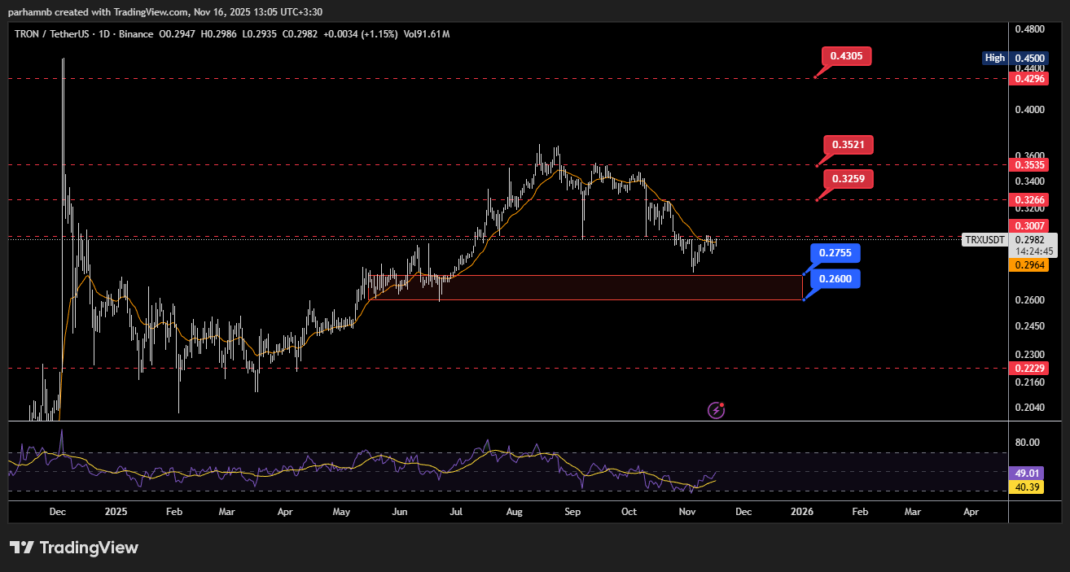The width and height of the screenshot is (1070, 572).
Task: Click the Aug label on time axis
Action: 514,512
